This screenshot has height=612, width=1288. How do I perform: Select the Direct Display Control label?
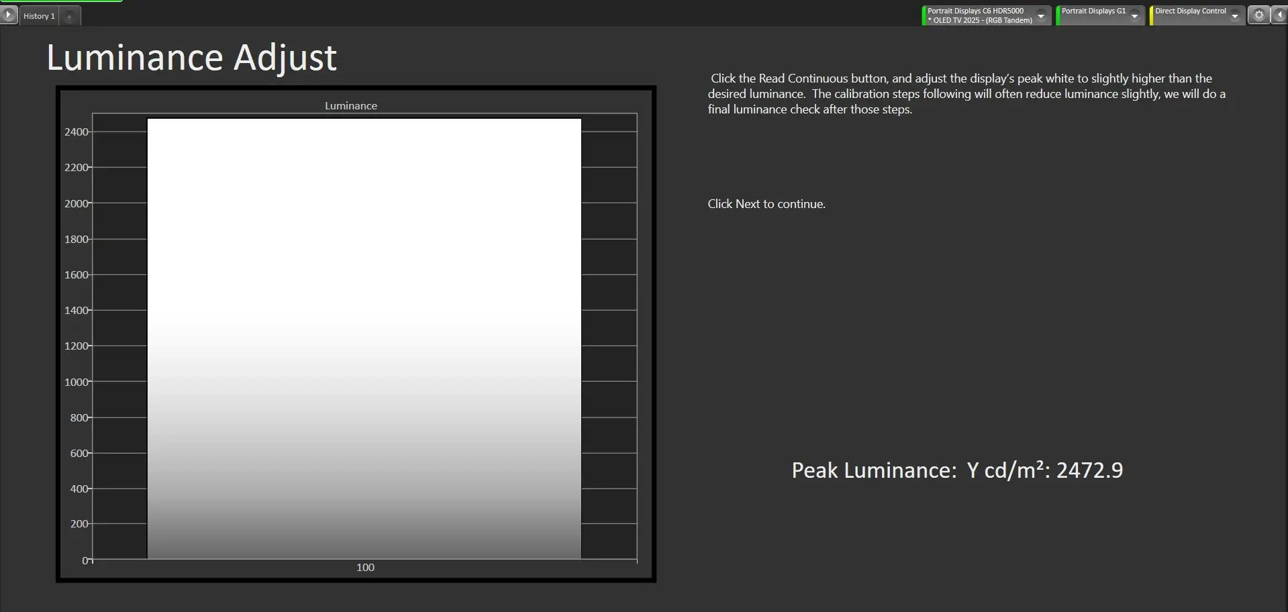(x=1190, y=11)
